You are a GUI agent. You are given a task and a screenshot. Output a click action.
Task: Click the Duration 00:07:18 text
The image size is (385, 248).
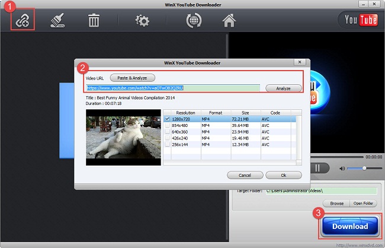104,104
